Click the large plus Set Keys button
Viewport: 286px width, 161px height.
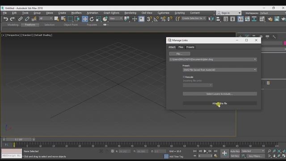pos(224,153)
